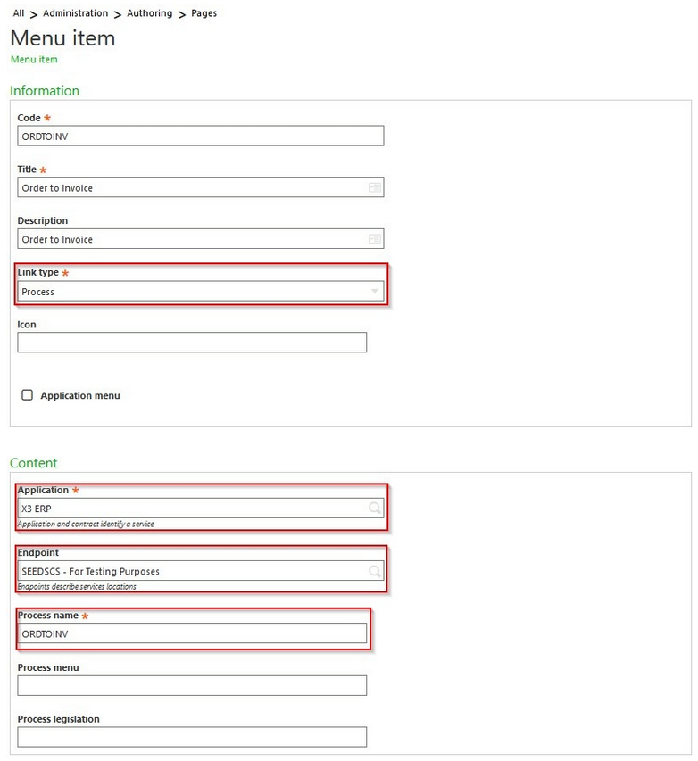
Task: Collapse the Information section
Action: click(x=45, y=90)
